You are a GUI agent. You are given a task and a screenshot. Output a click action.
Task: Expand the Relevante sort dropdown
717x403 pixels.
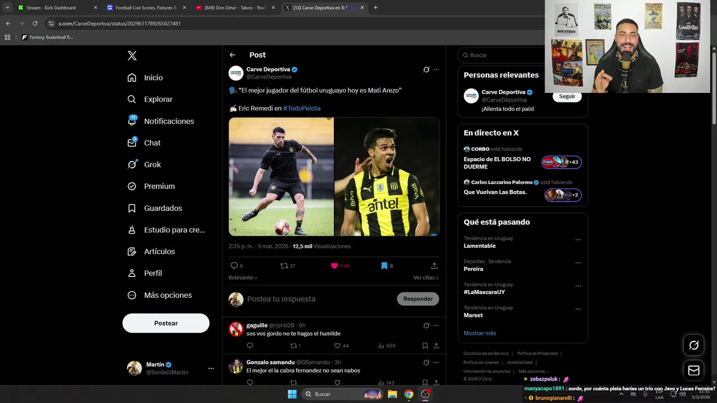pos(243,278)
